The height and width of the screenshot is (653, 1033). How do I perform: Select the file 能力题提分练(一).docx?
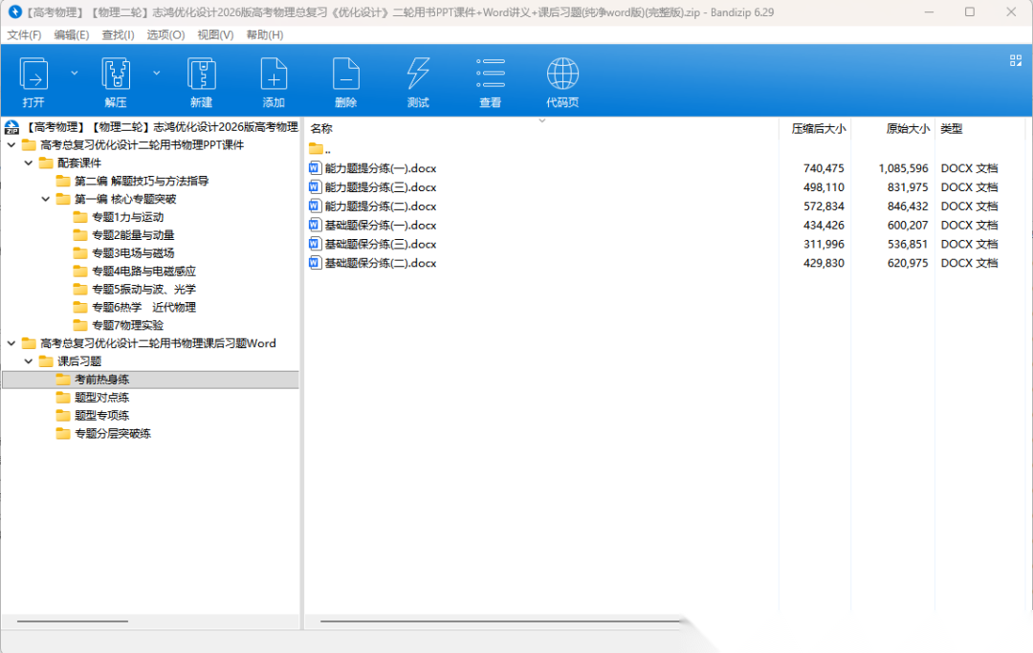coord(380,168)
